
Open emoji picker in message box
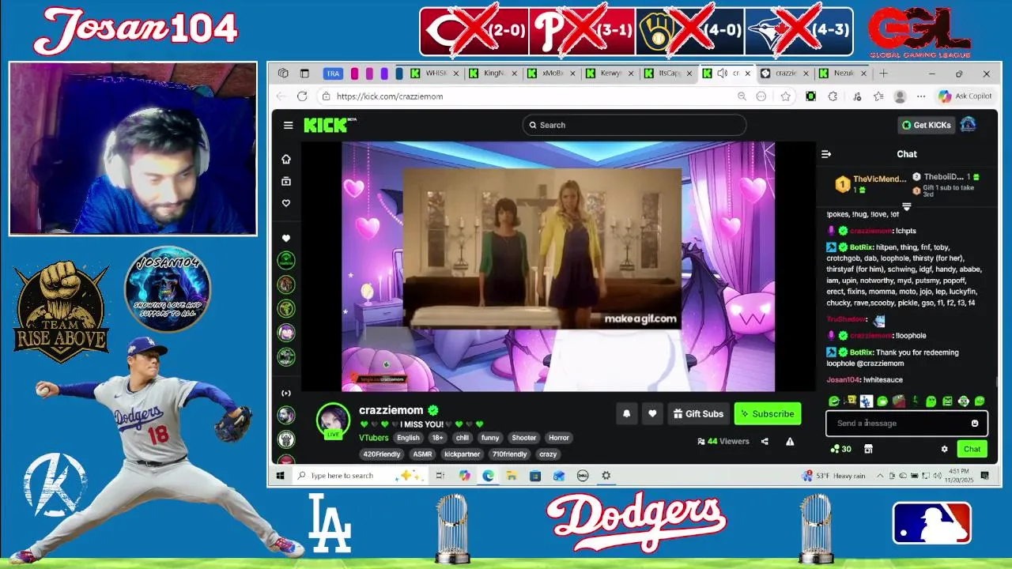(x=975, y=423)
